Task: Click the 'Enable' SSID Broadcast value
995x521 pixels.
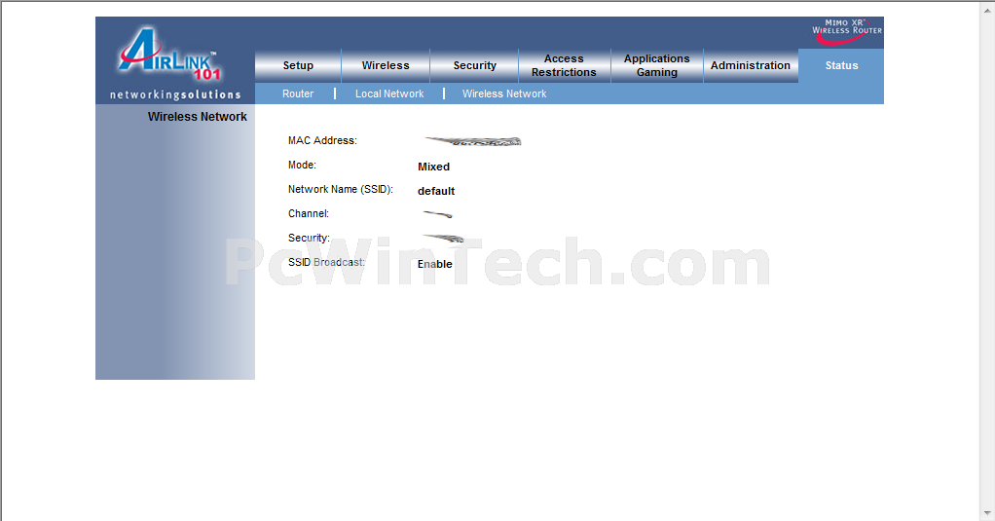Action: click(435, 264)
